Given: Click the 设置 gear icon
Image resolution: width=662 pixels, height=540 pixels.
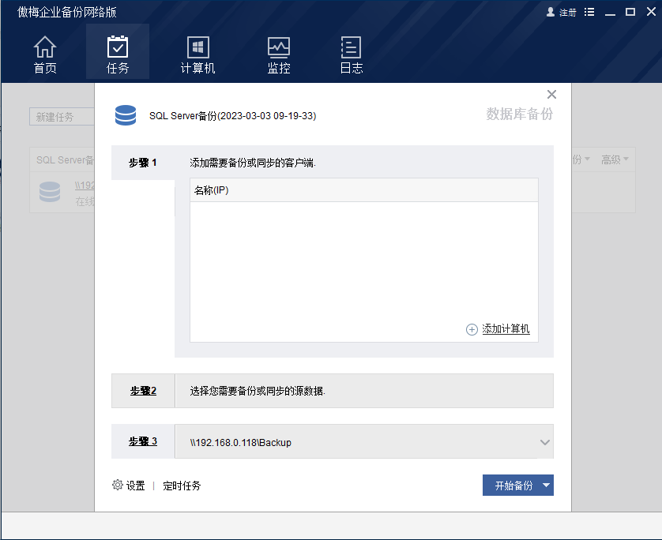Looking at the screenshot, I should pos(118,486).
